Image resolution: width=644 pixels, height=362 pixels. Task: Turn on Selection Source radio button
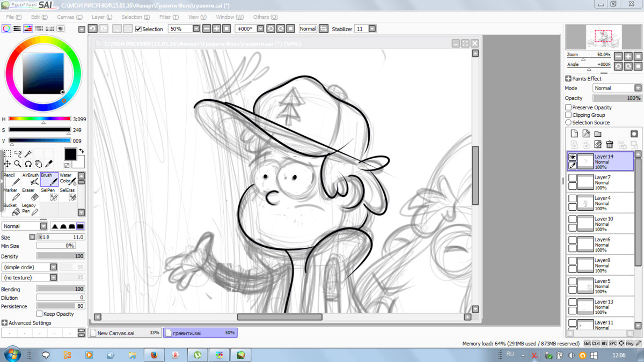[568, 122]
